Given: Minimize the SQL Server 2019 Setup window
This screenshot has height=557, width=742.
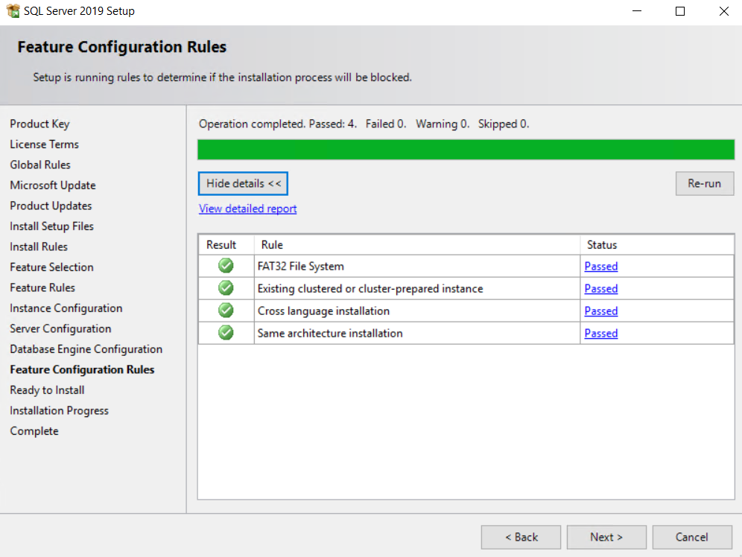Looking at the screenshot, I should 637,11.
